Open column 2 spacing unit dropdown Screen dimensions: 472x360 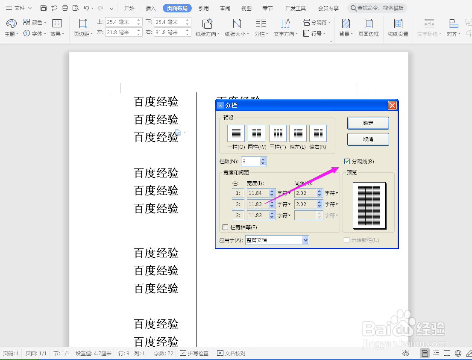tap(331, 204)
